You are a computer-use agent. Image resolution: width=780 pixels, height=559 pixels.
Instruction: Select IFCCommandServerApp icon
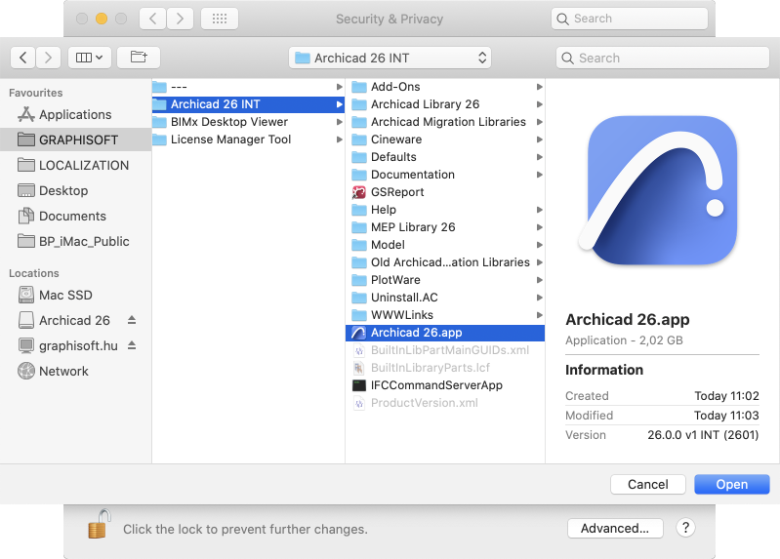pos(359,385)
